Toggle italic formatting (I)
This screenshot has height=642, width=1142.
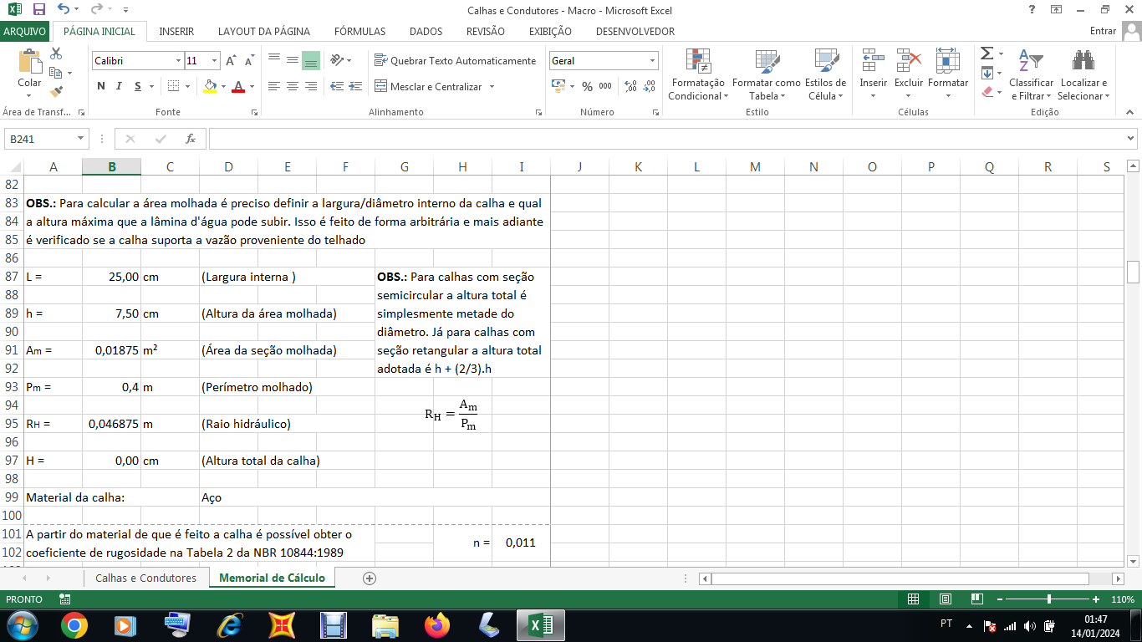pyautogui.click(x=119, y=86)
